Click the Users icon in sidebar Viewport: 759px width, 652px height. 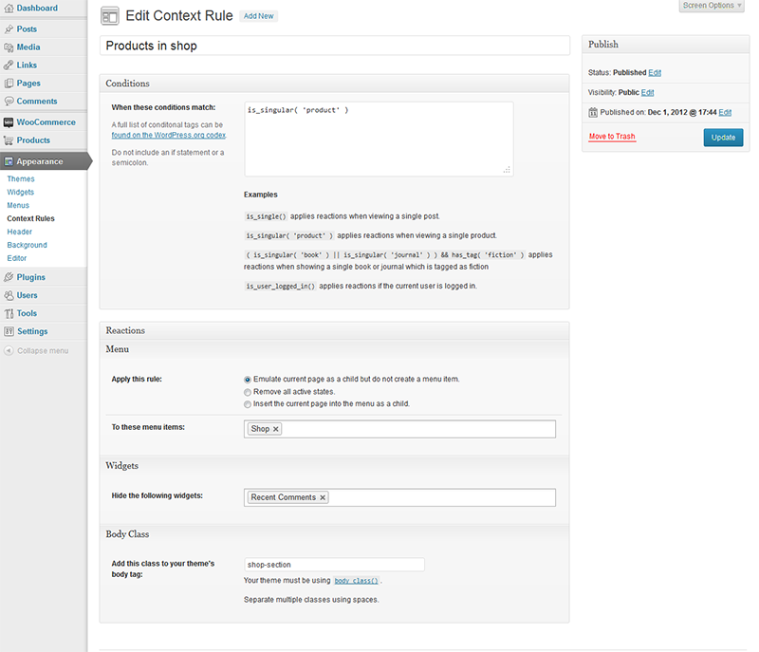tap(9, 296)
